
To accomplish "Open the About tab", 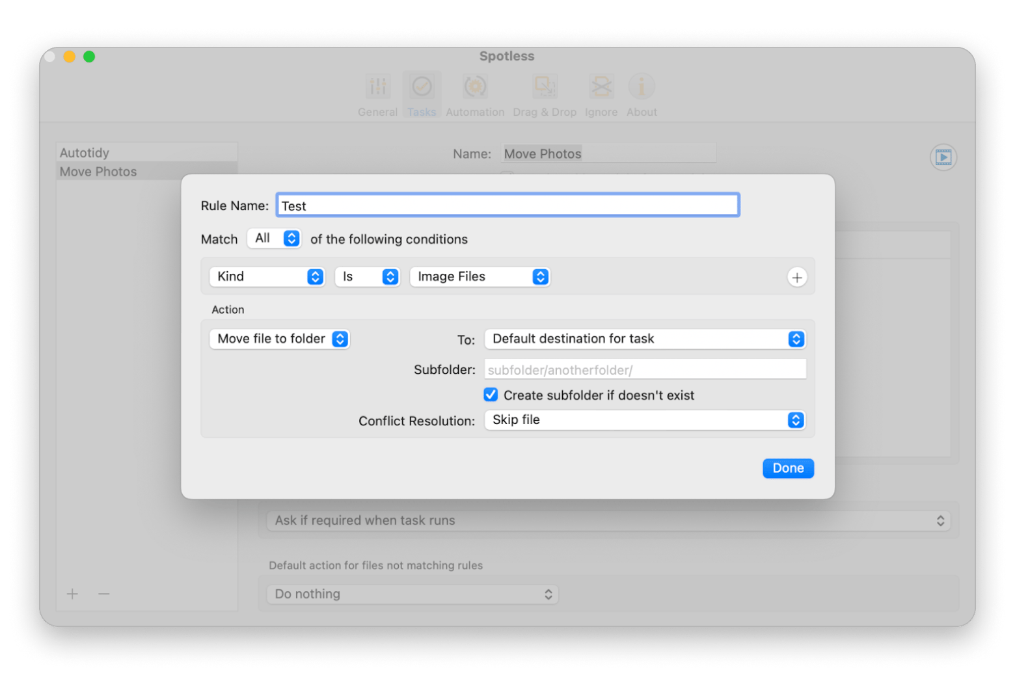I will pyautogui.click(x=642, y=95).
